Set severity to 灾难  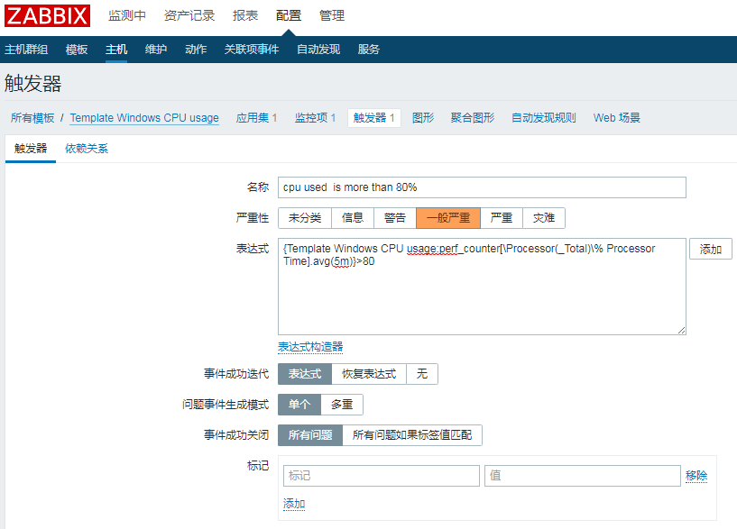[544, 218]
